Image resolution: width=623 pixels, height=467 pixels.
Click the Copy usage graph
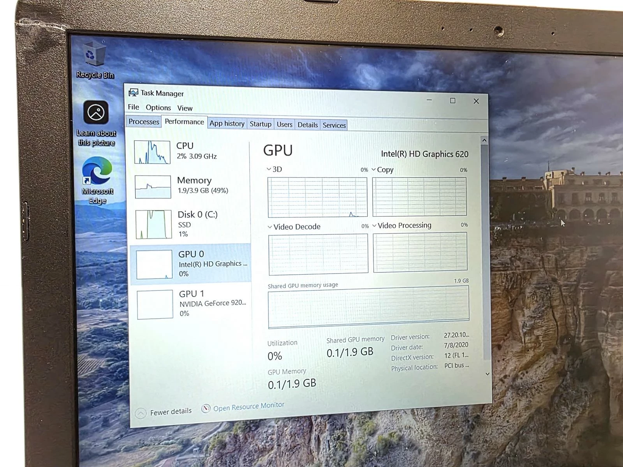click(x=419, y=197)
